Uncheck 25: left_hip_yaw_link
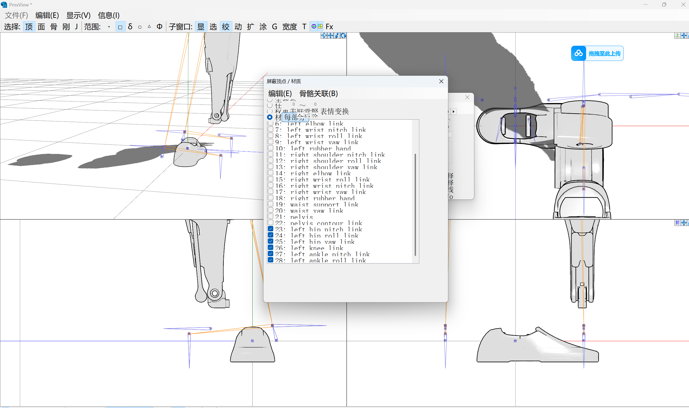689x408 pixels. point(271,241)
